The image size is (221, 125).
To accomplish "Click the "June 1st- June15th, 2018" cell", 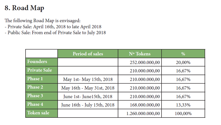I will coord(88,97).
